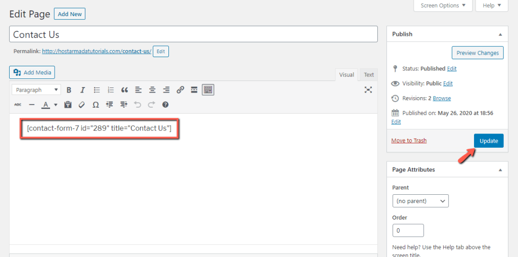Click Preview Changes button

point(478,53)
